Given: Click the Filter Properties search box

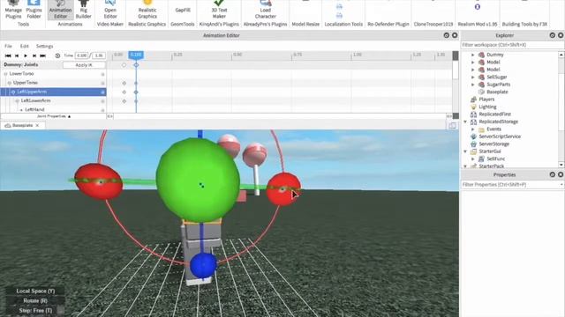Looking at the screenshot, I should click(x=512, y=184).
